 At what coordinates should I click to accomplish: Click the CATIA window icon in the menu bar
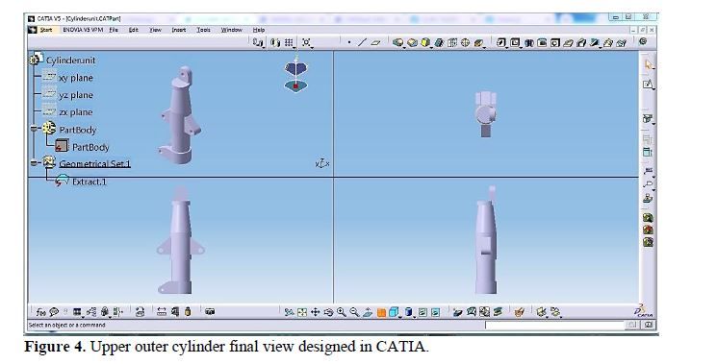pos(32,30)
